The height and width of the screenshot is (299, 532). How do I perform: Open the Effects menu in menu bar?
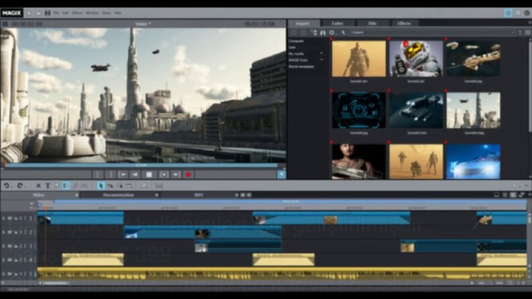click(77, 13)
